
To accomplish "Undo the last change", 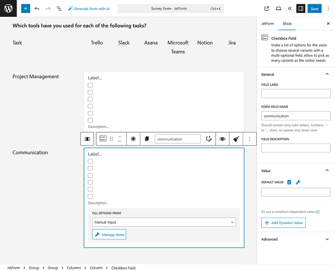I will tap(37, 8).
